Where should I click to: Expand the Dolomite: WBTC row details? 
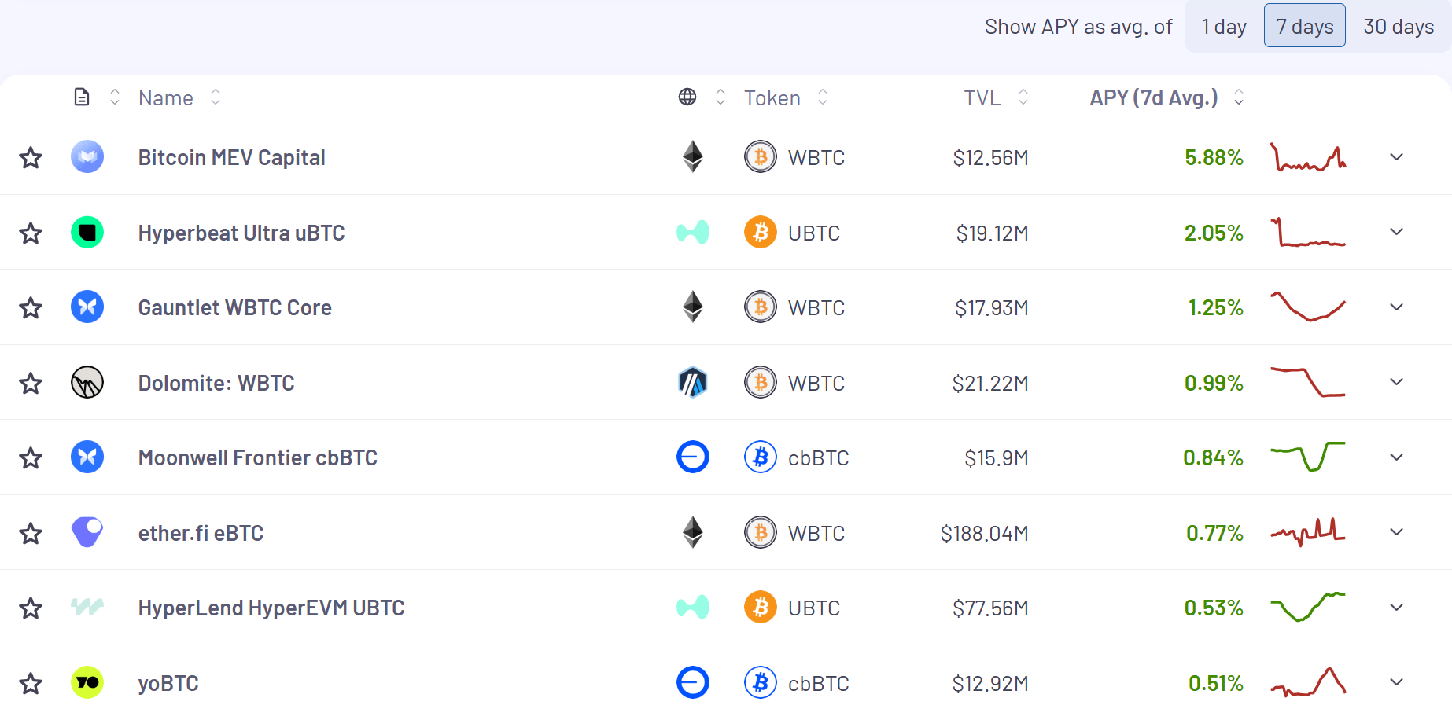[1396, 382]
